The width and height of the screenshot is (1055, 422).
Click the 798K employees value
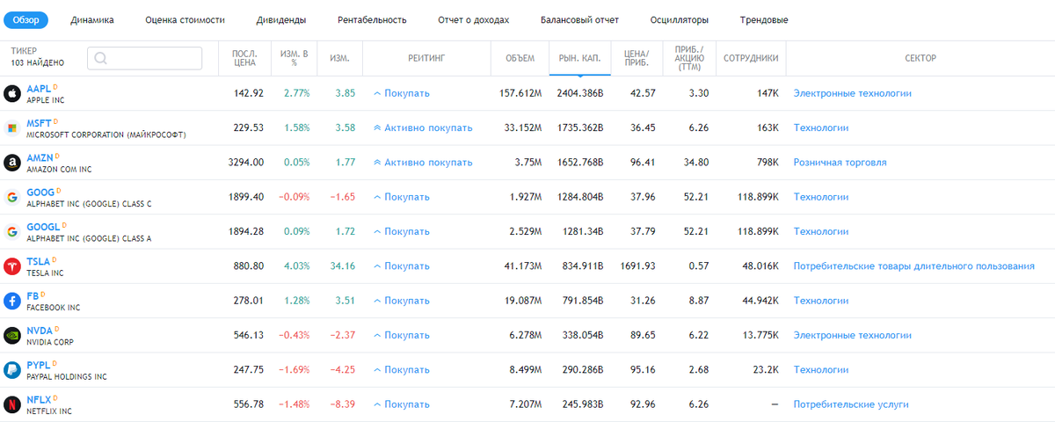tap(767, 163)
